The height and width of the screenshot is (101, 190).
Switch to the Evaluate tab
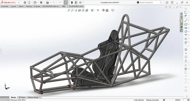coord(37,6)
